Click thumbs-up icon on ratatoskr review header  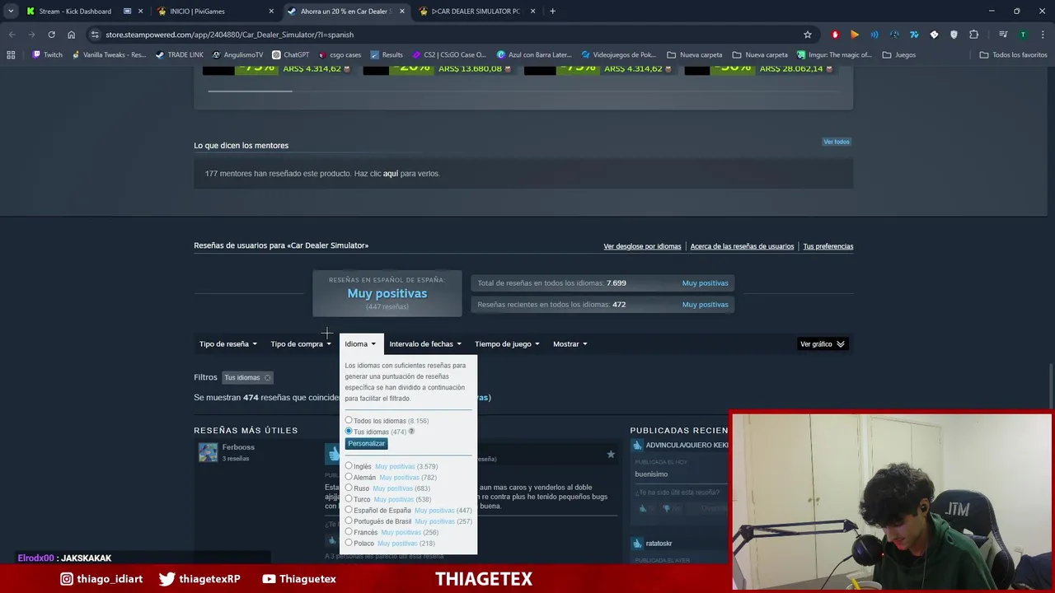[637, 544]
